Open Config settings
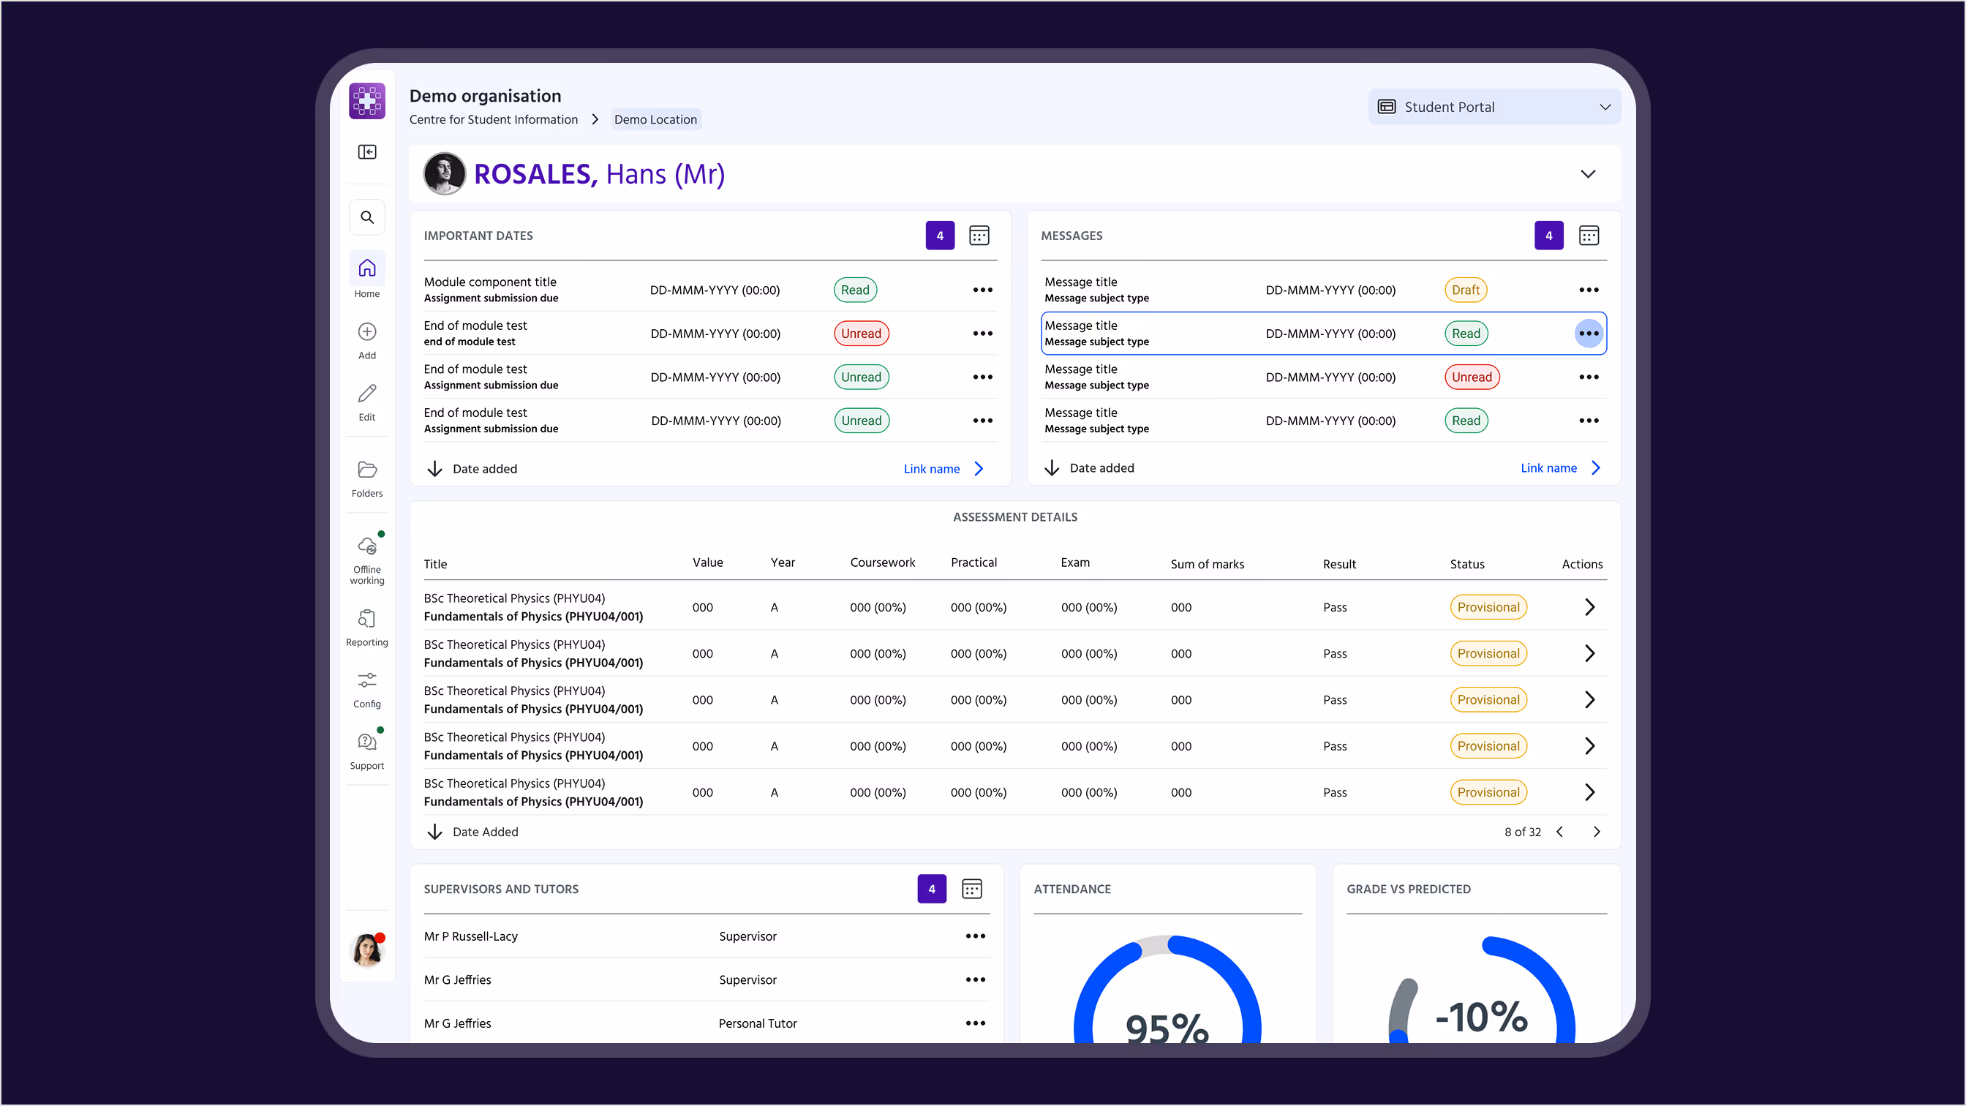The image size is (1966, 1106). point(367,685)
